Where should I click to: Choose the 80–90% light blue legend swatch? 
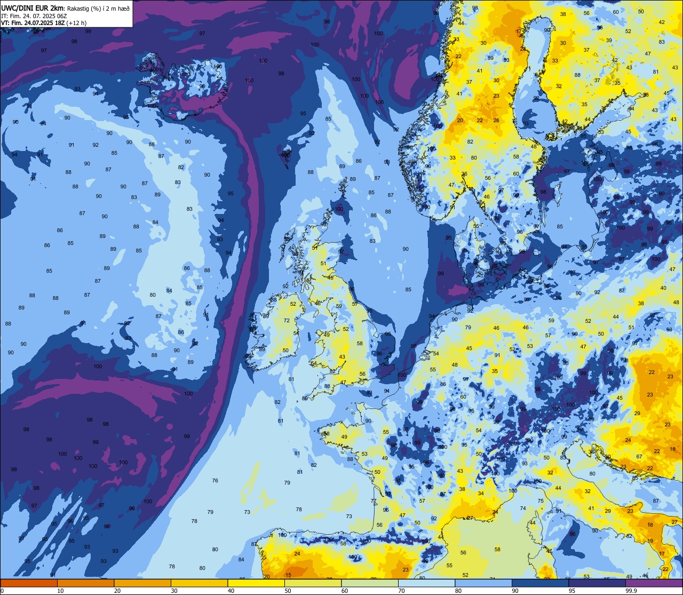[483, 583]
